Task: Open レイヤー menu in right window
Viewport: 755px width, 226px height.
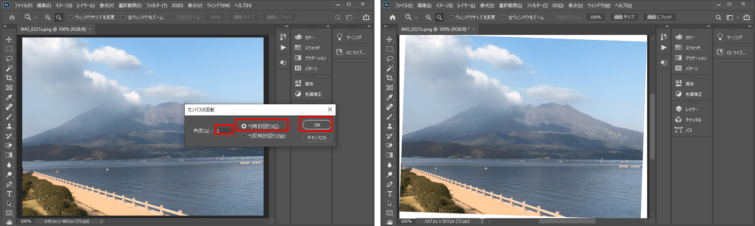Action: [466, 6]
